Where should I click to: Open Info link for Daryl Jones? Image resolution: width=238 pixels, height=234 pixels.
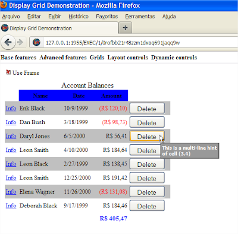point(11,136)
